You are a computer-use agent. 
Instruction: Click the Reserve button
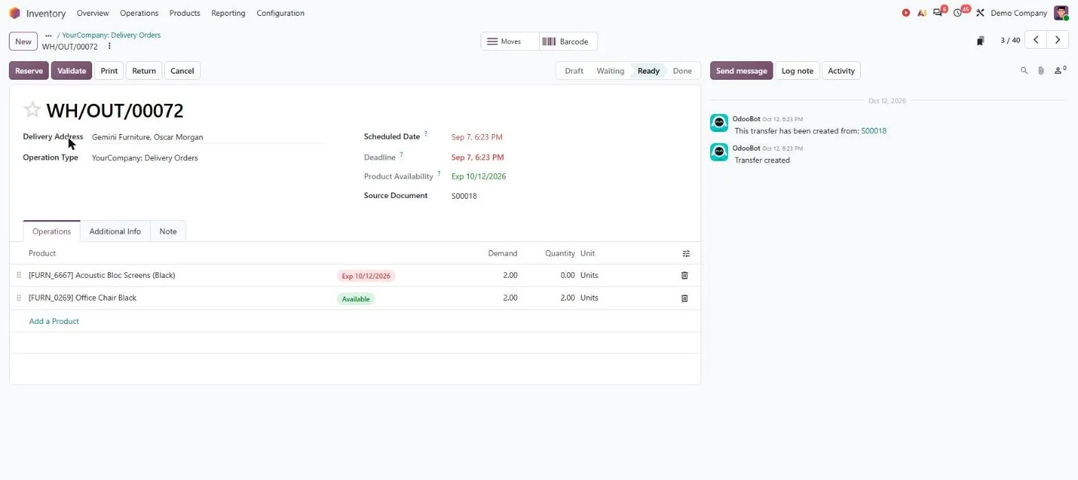coord(29,71)
